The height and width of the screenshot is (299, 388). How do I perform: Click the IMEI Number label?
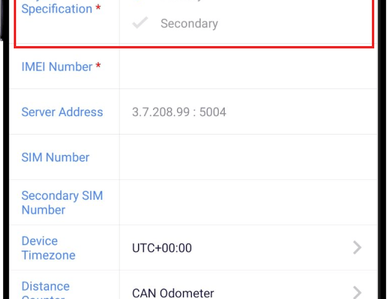click(x=57, y=67)
